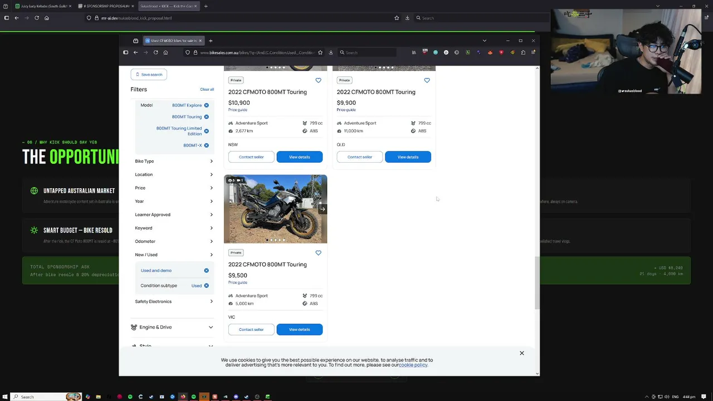The height and width of the screenshot is (401, 713).
Task: Remove the 800MT Touring model filter
Action: coord(206,117)
